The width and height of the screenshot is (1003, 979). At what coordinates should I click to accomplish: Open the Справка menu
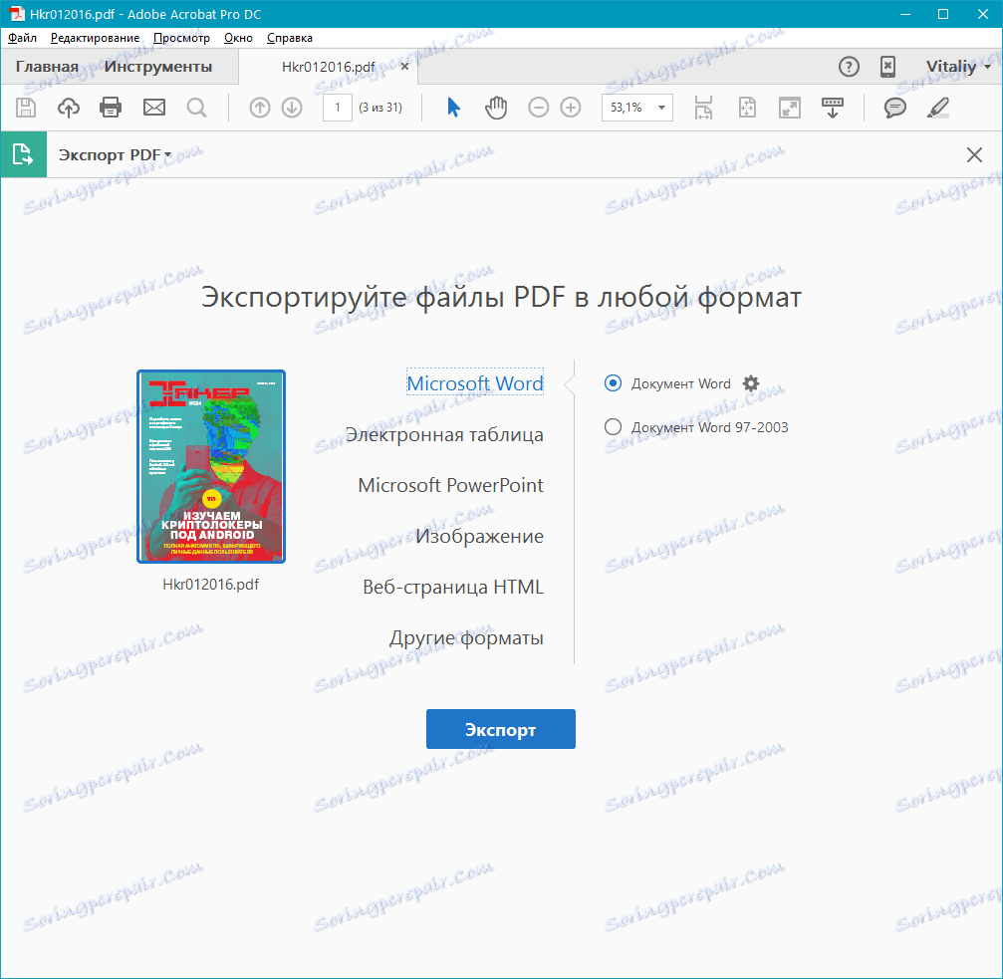pos(290,38)
